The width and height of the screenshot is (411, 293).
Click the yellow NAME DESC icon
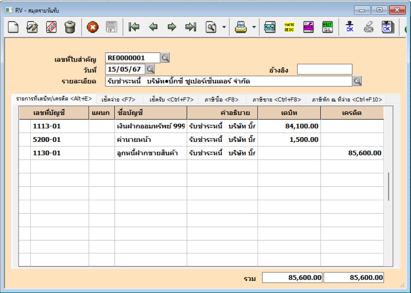[289, 27]
